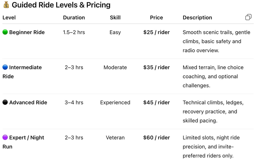Click the blue Intermediate Ride circle
This screenshot has width=259, height=162.
coord(5,67)
